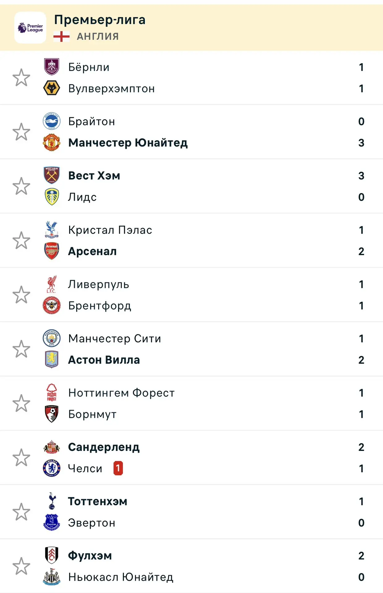
Task: Tap the Newcastle United crest icon
Action: (52, 577)
